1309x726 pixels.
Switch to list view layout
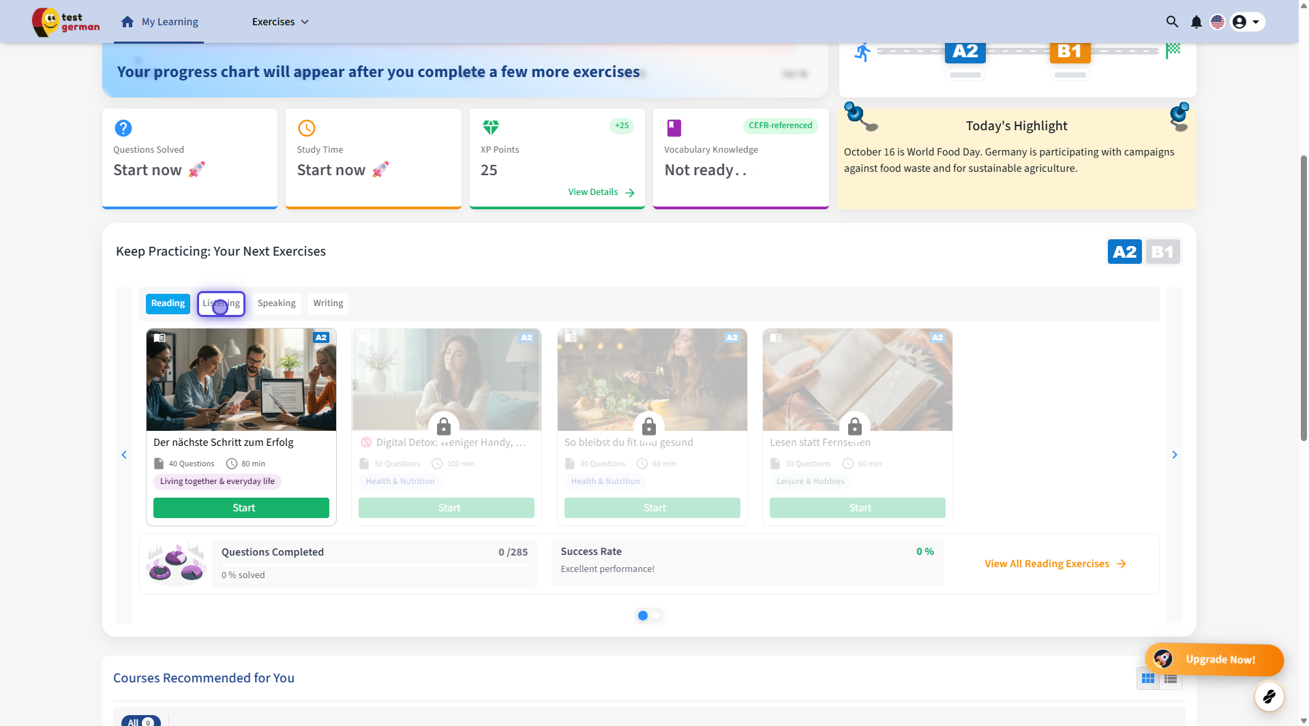click(1171, 678)
